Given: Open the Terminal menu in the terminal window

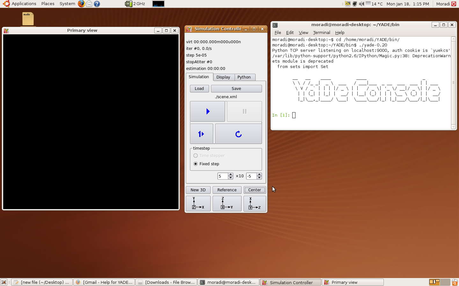Looking at the screenshot, I should 321,33.
